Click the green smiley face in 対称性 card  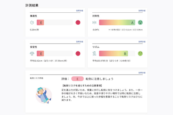[140, 22]
